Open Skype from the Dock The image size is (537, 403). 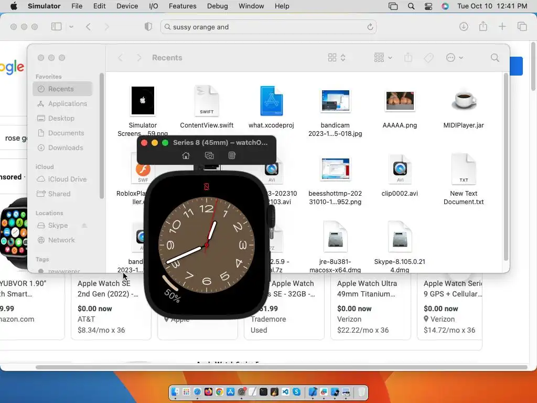pos(297,392)
